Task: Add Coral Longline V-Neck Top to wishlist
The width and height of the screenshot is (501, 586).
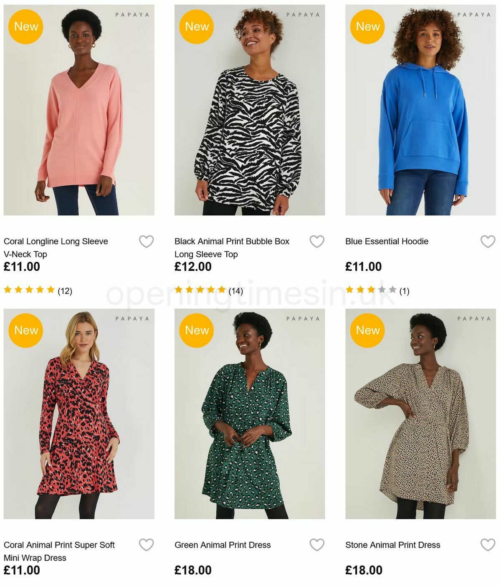Action: pyautogui.click(x=146, y=241)
